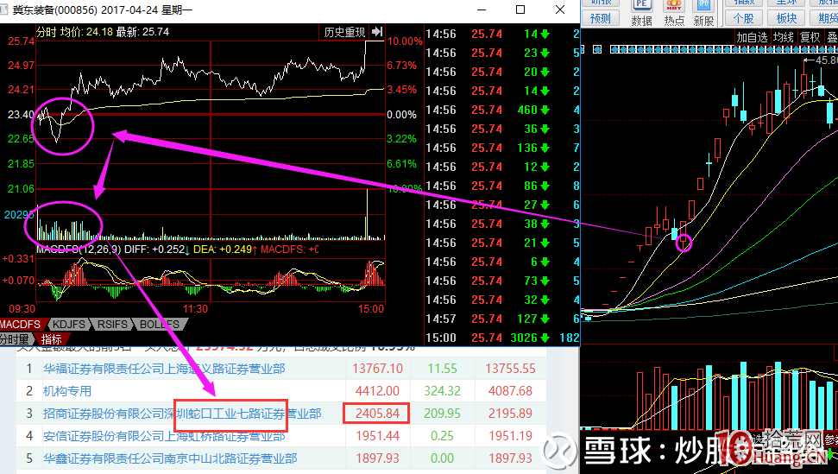Click the 预测 button

600,18
